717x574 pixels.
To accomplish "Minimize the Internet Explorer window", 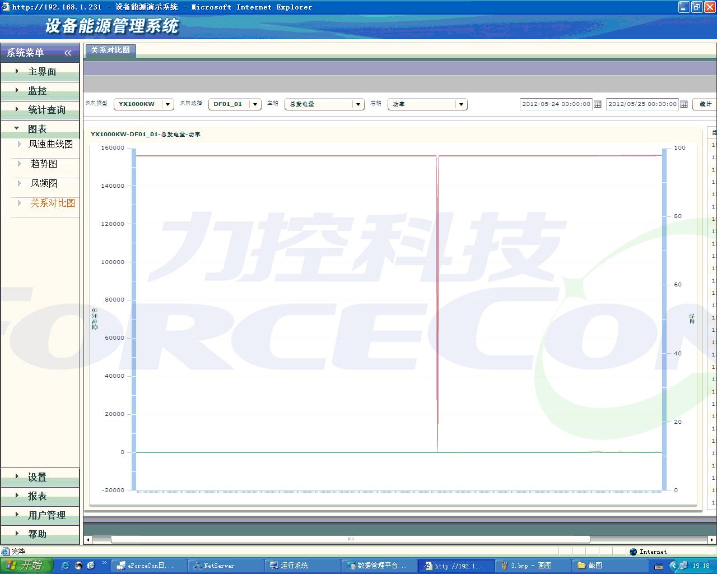I will coord(684,7).
